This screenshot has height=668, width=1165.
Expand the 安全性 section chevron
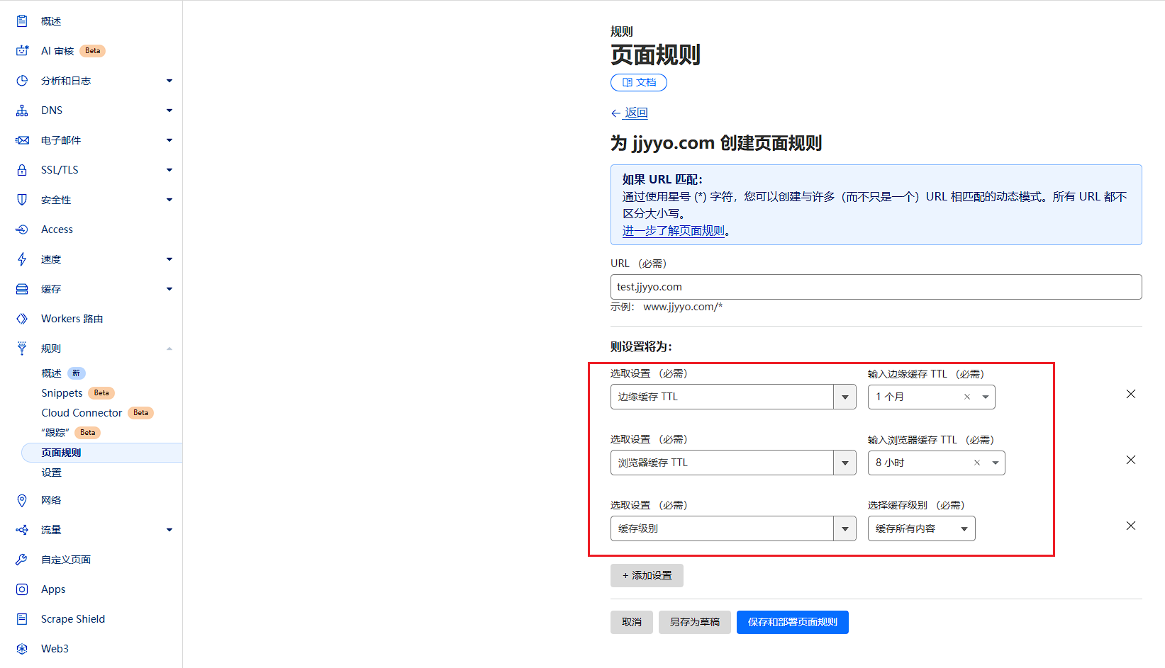coord(169,199)
